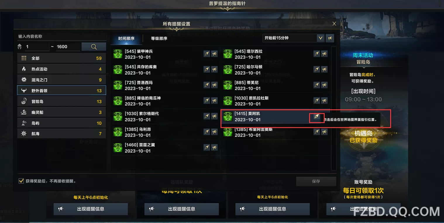
Task: Toggle alert speaker icon for 哈尔马顿
Action: pyautogui.click(x=324, y=69)
